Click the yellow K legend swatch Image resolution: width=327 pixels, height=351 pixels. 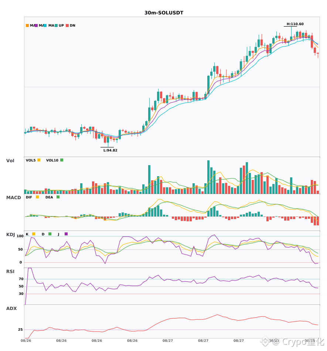tap(34, 234)
